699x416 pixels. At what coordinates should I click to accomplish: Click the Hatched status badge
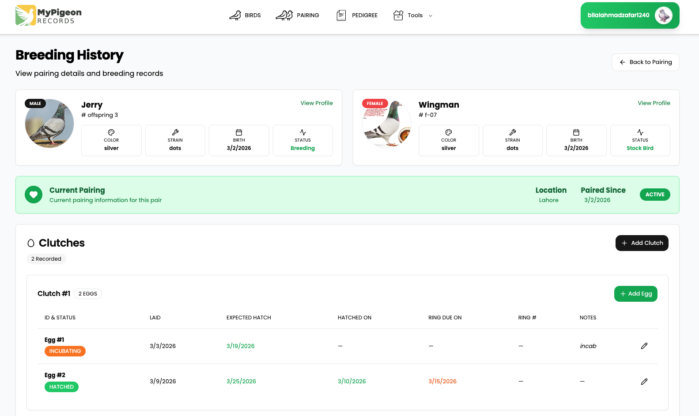[x=61, y=387]
